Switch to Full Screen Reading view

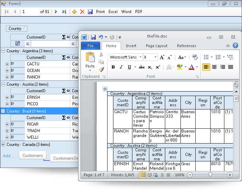[x=149, y=175]
